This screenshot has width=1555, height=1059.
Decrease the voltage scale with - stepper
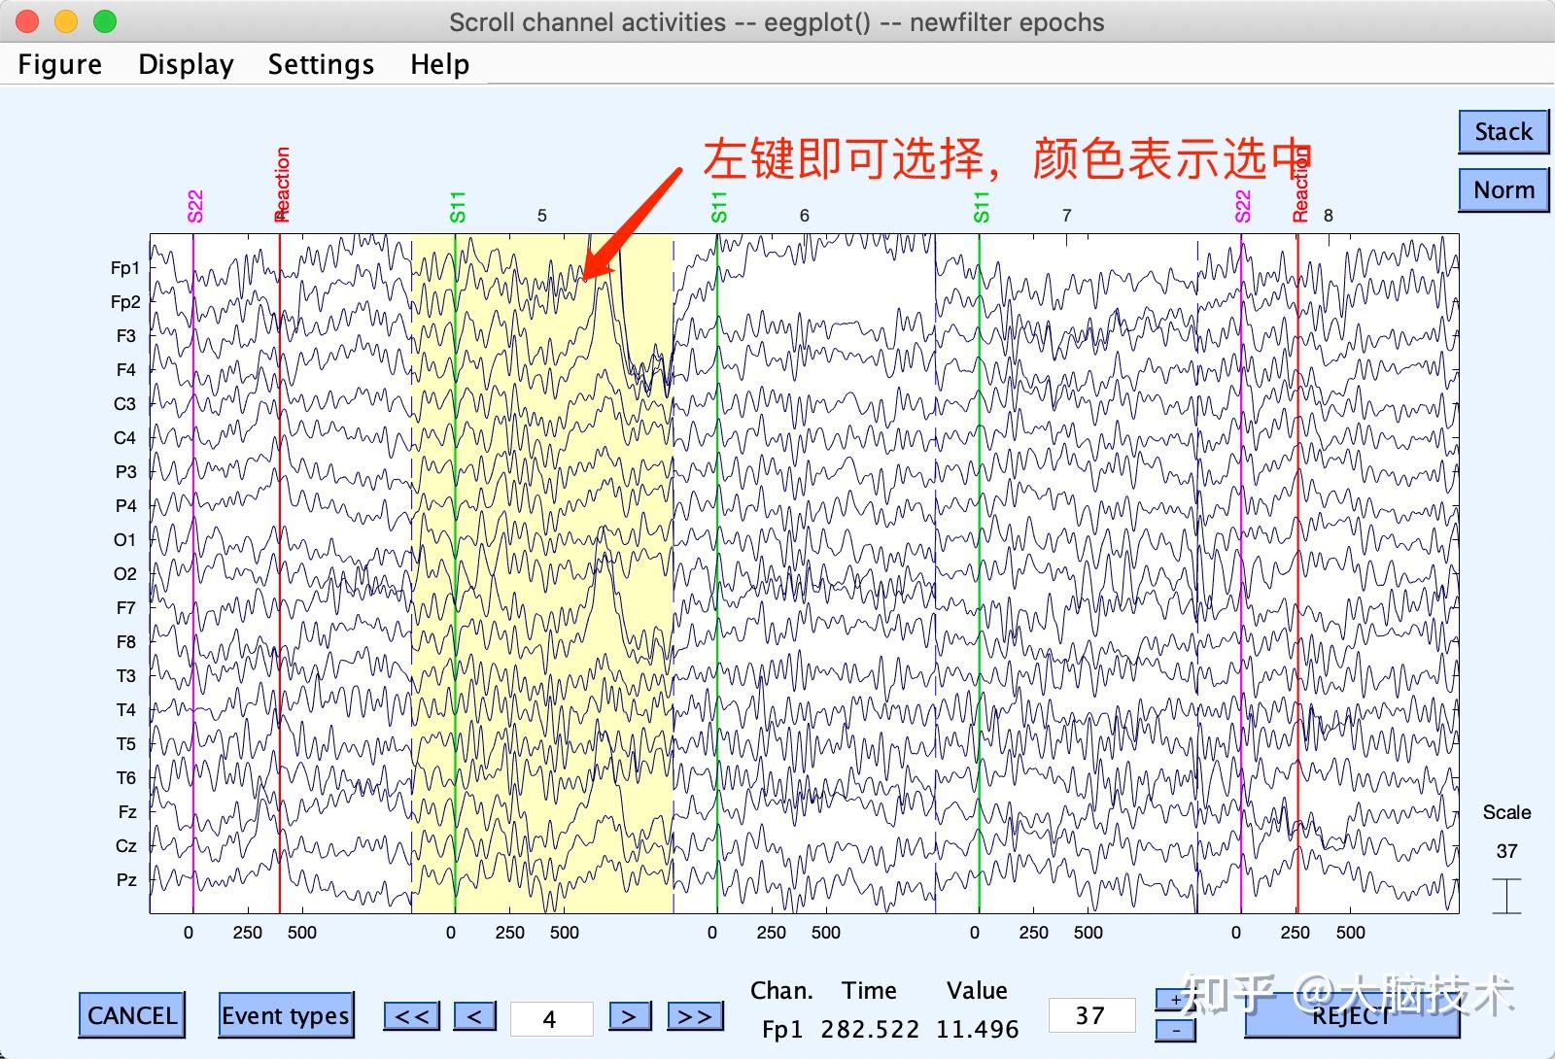(x=1174, y=1032)
